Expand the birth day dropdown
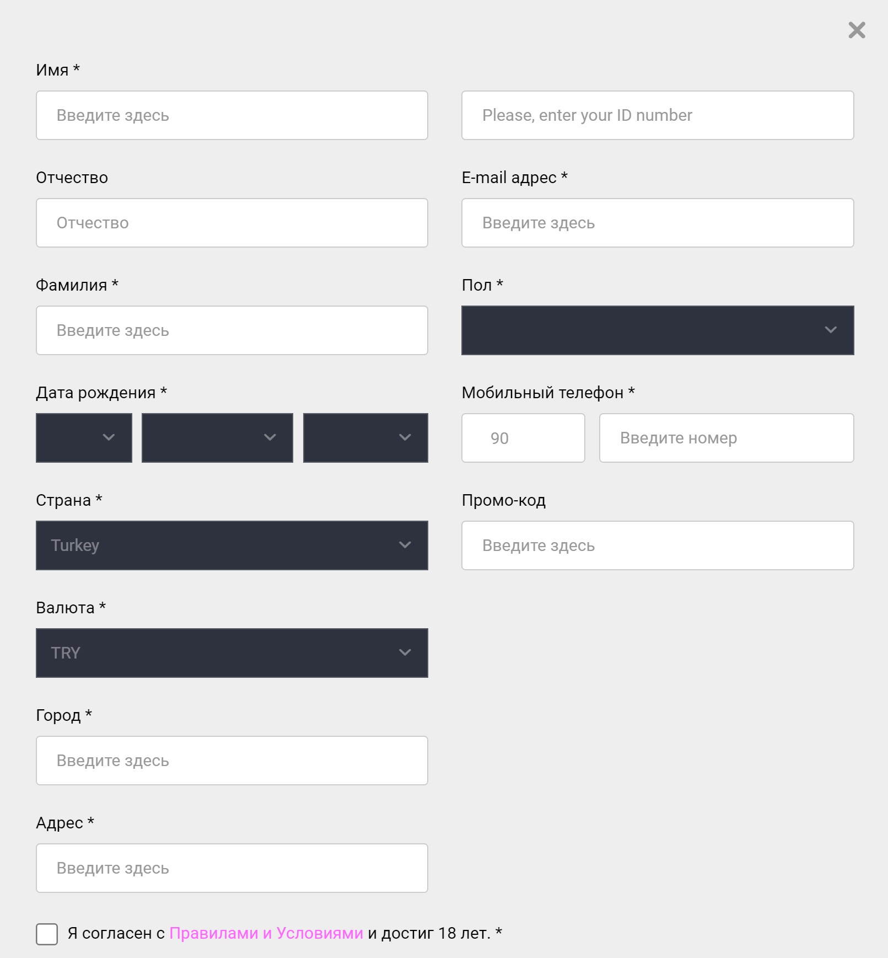Image resolution: width=888 pixels, height=958 pixels. coord(84,438)
